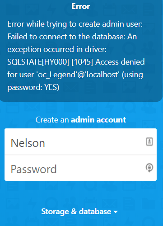This screenshot has width=163, height=226.
Task: Click the bold 'admin account' text
Action: [98, 120]
